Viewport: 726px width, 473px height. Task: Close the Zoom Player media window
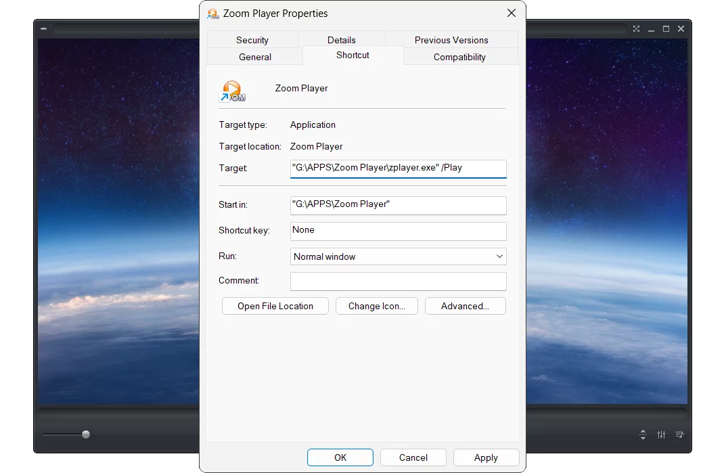coord(681,28)
